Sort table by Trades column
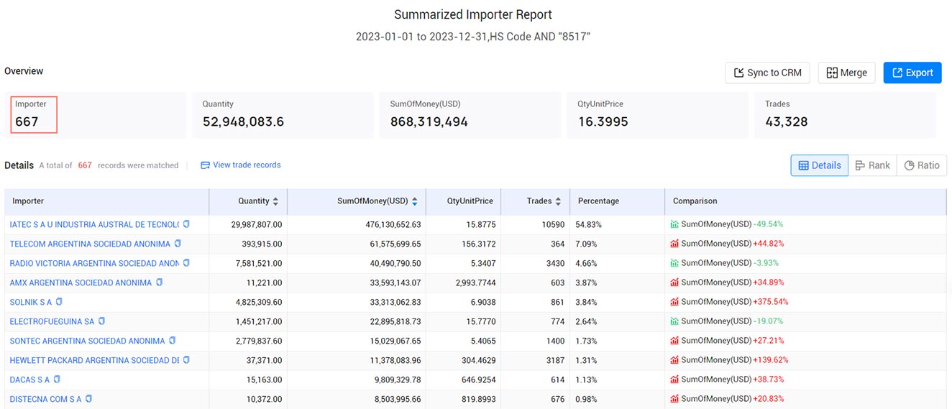 click(557, 201)
